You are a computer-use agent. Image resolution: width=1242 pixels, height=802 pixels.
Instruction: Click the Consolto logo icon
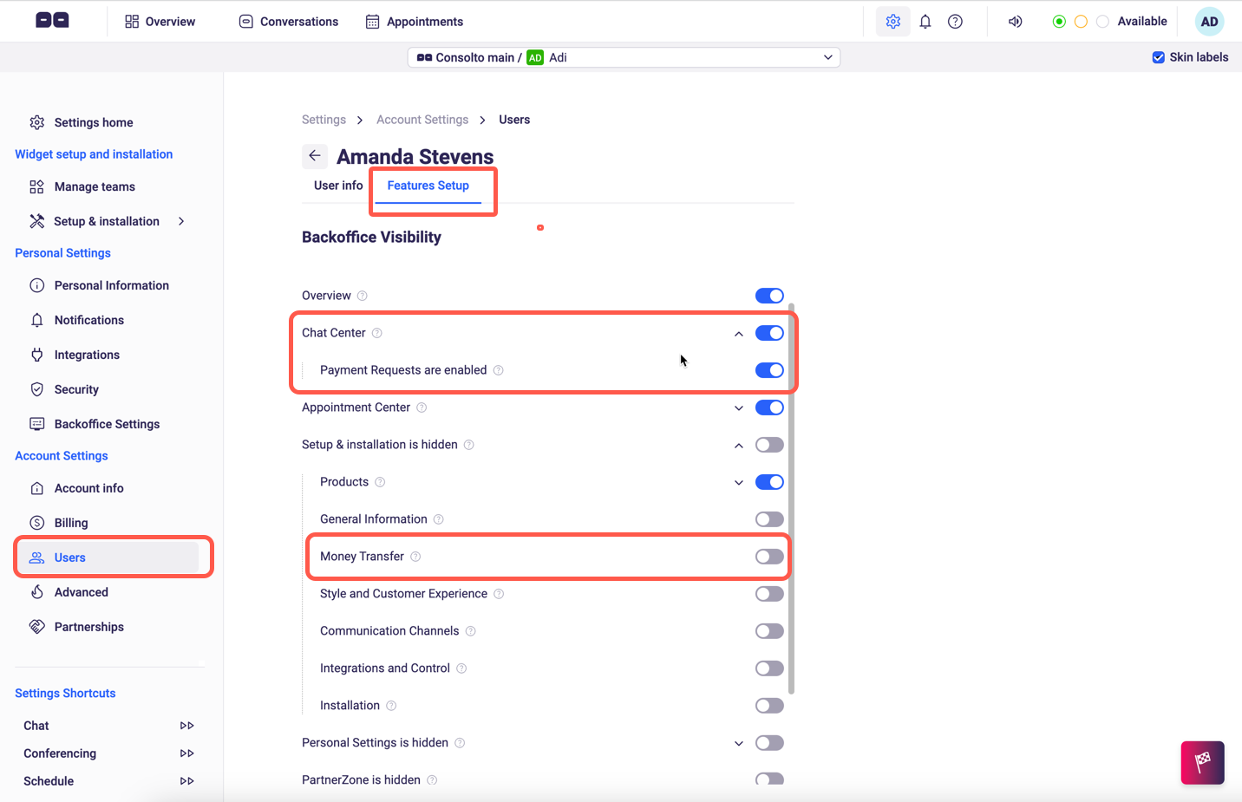(52, 20)
